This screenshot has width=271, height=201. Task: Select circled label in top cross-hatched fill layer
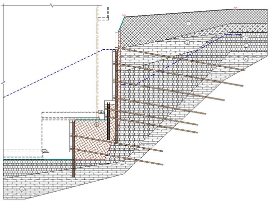[x=189, y=23]
